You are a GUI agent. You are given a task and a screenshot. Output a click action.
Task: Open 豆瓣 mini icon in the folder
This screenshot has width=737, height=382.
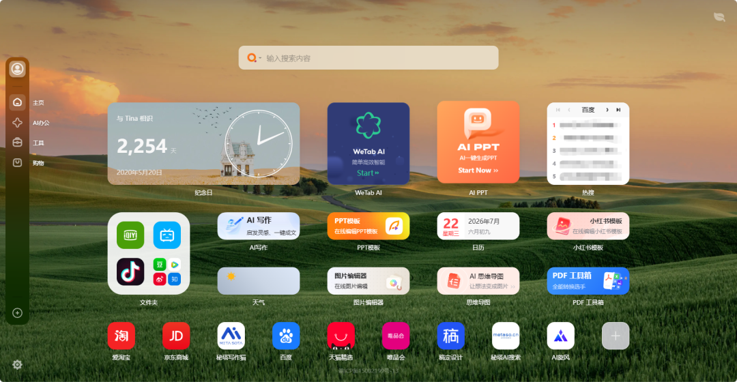click(x=160, y=265)
